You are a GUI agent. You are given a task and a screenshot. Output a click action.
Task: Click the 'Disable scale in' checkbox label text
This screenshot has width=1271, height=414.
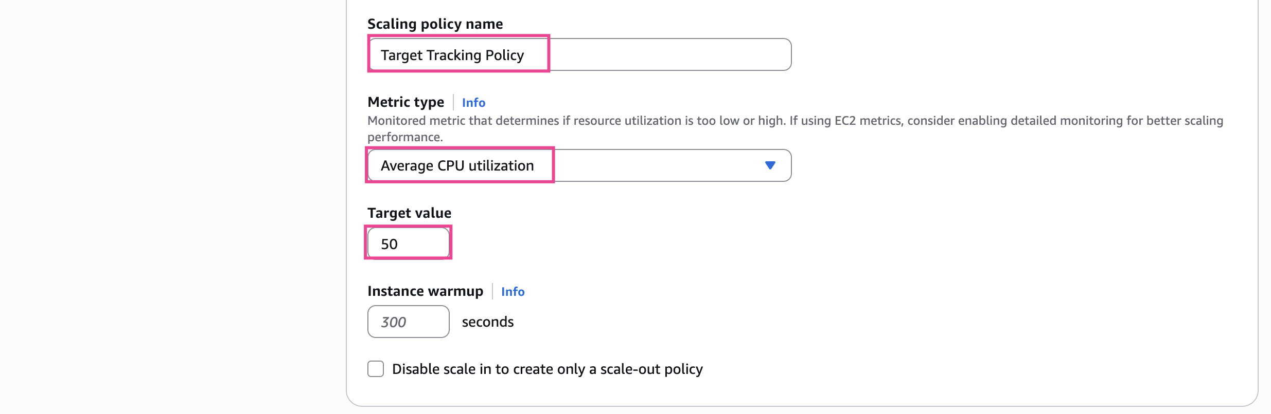(x=547, y=369)
